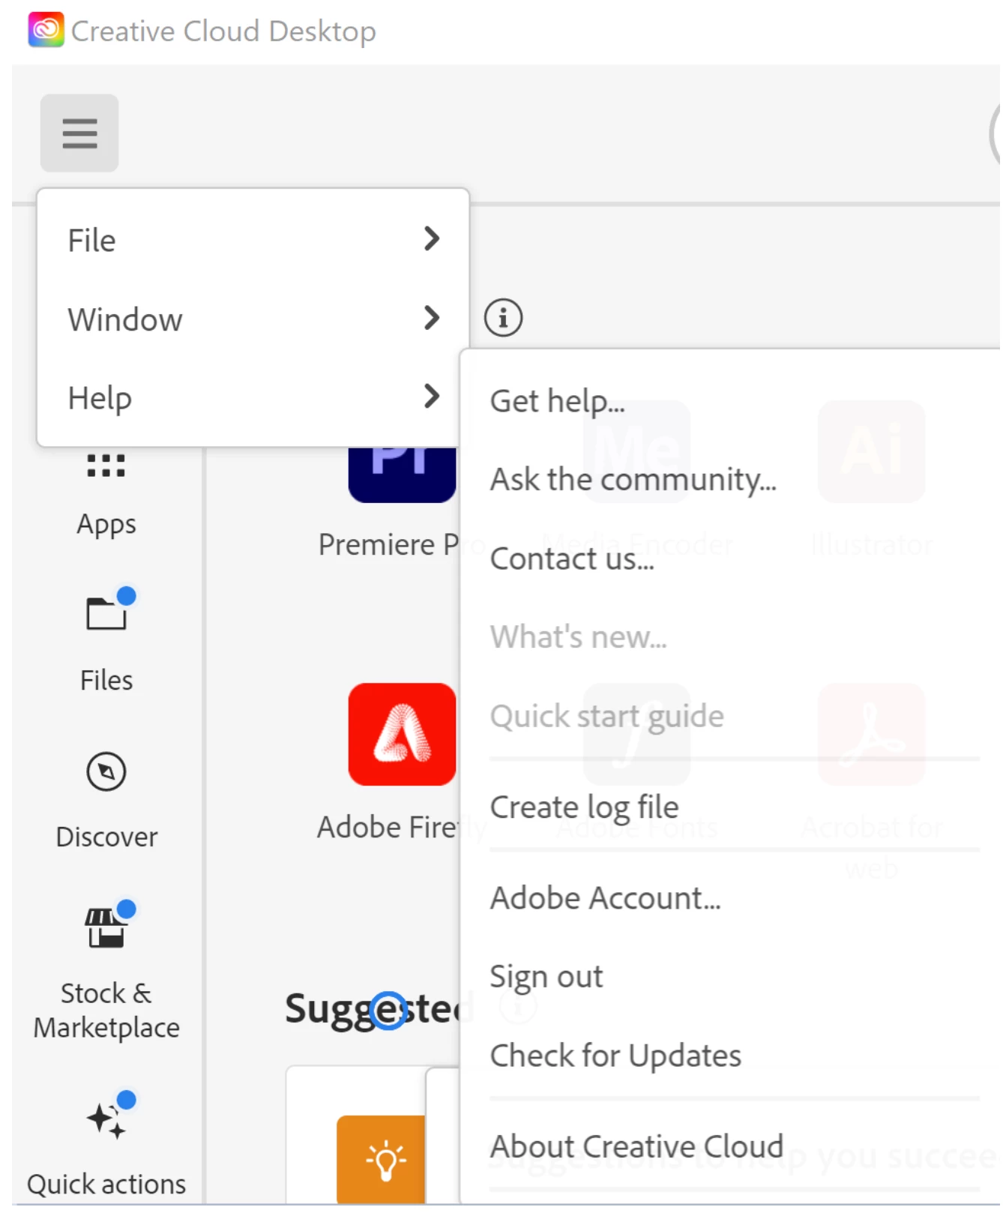Open the File menu item

[253, 240]
